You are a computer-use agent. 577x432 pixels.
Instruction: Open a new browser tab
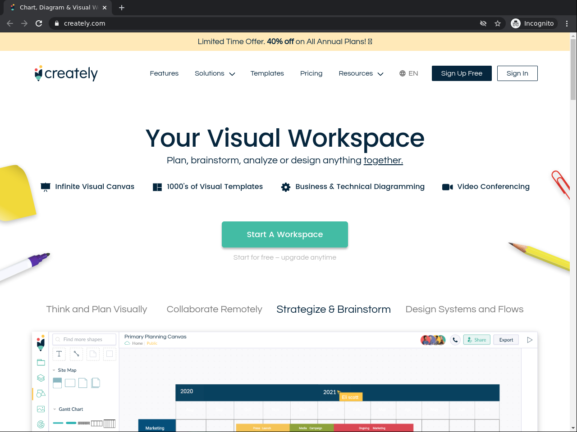(x=122, y=8)
